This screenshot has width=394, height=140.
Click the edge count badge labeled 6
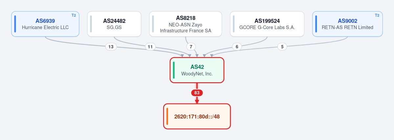(237, 47)
